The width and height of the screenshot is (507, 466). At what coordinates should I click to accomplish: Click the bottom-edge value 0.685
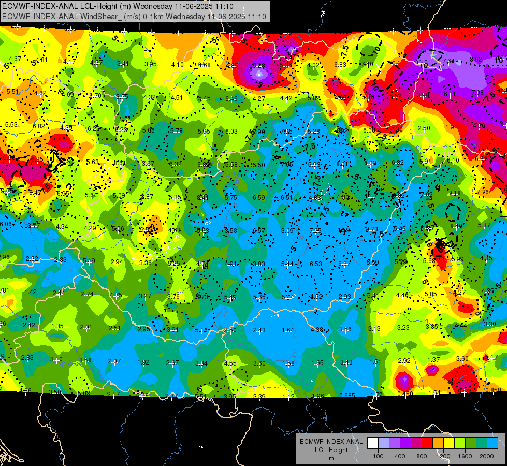click(347, 395)
